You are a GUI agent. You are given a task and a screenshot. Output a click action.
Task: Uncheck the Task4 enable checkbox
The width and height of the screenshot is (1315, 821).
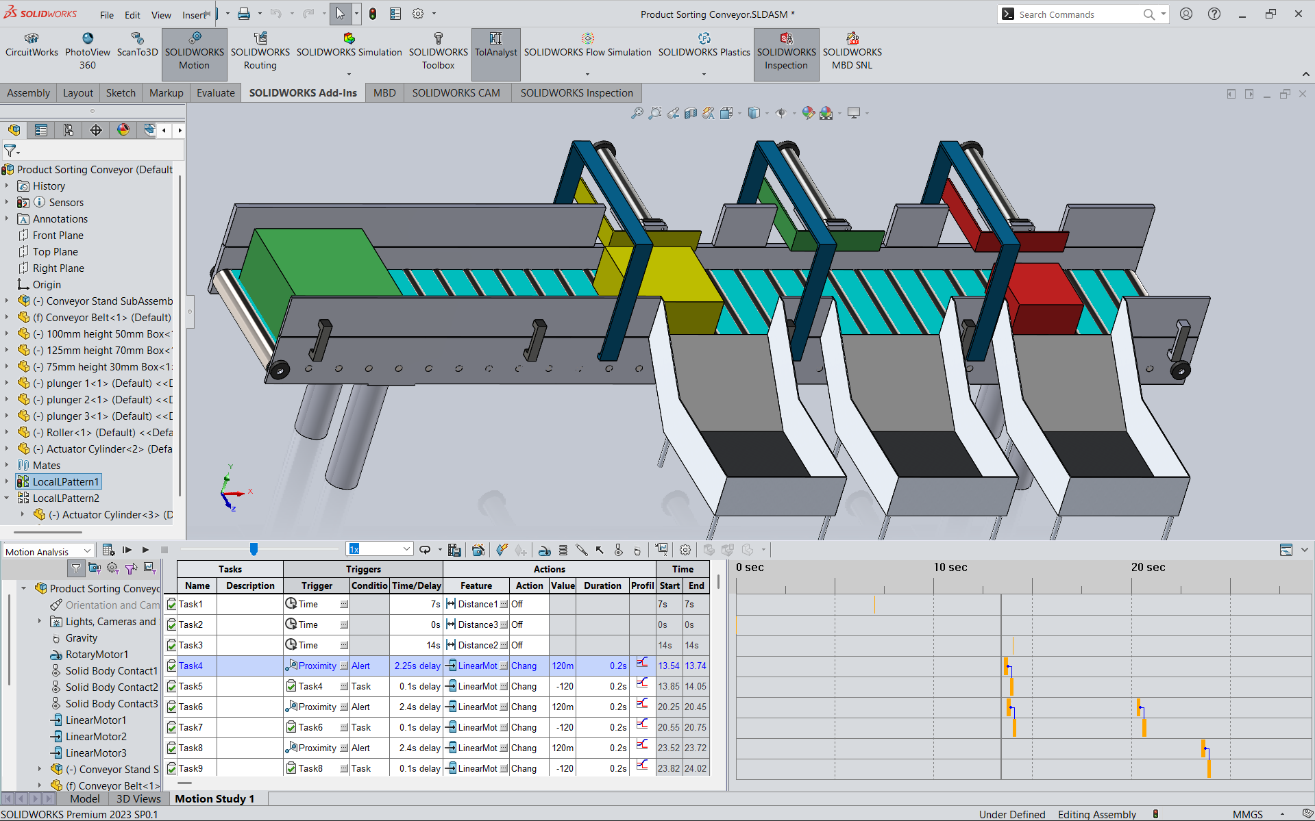[172, 666]
